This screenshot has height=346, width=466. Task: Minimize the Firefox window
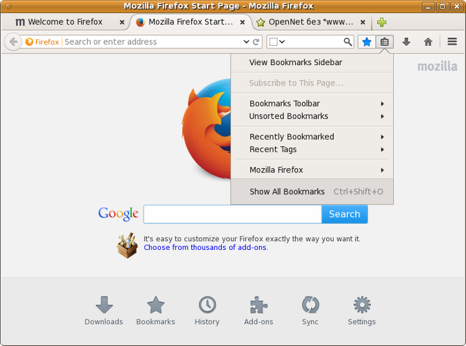point(428,6)
